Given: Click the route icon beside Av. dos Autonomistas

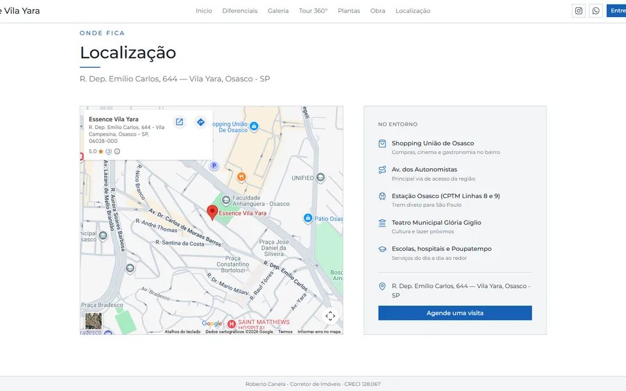Looking at the screenshot, I should (x=382, y=169).
